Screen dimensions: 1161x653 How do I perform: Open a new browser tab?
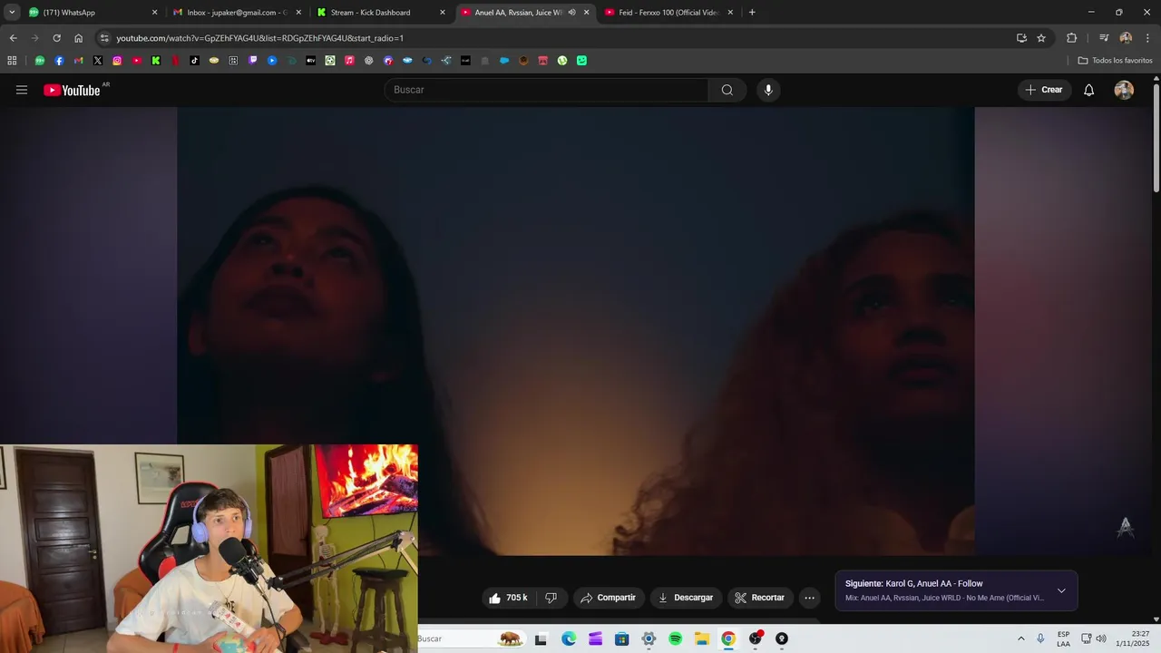pos(752,13)
